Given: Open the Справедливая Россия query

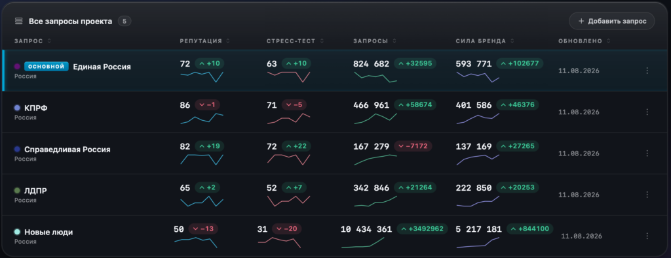Looking at the screenshot, I should [x=67, y=150].
